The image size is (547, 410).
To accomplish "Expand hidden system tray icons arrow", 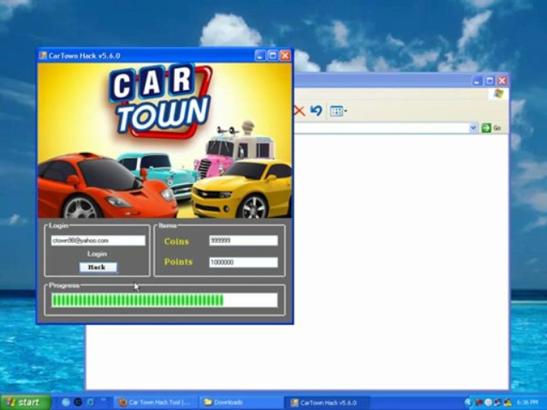I will point(467,403).
